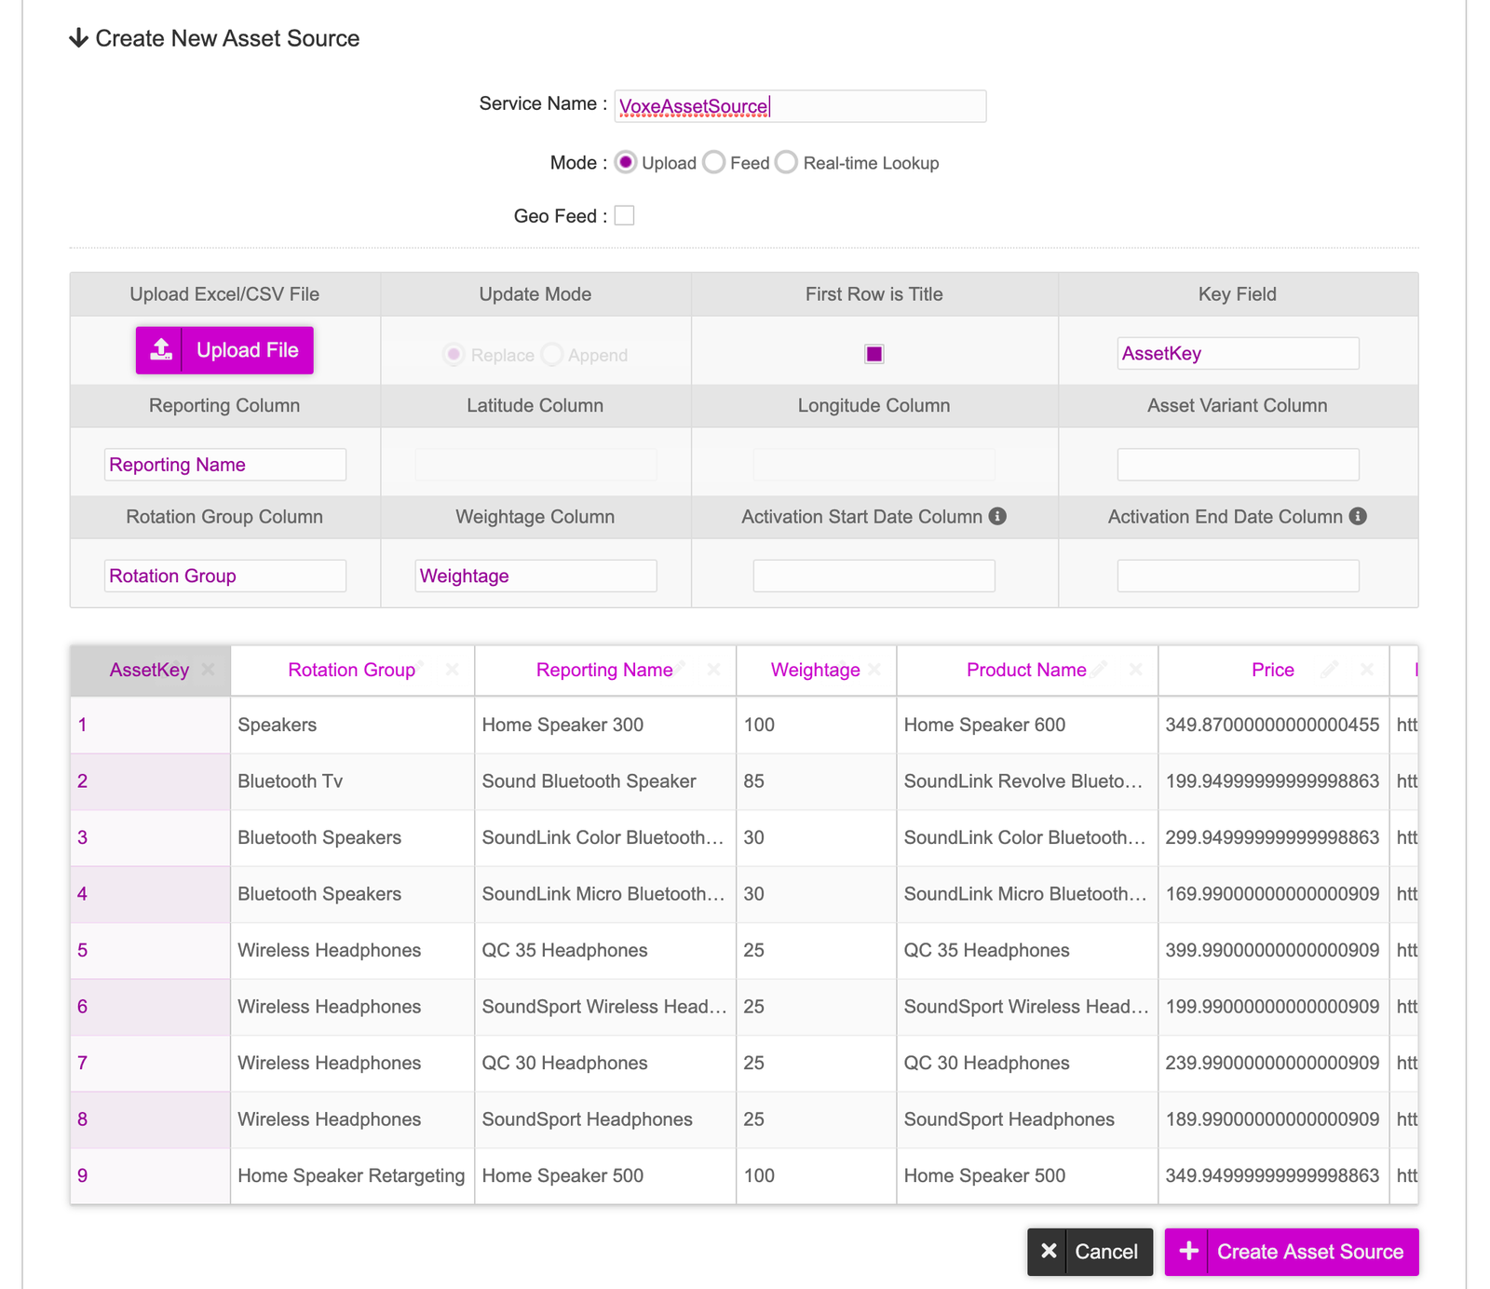The image size is (1490, 1289).
Task: Collapse the Create New Asset Source arrow
Action: [x=79, y=38]
